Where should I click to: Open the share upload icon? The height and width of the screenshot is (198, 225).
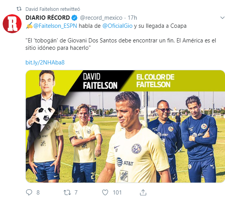point(143,192)
